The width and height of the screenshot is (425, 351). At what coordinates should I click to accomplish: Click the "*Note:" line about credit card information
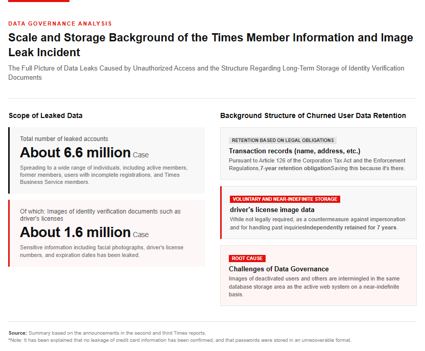(x=180, y=340)
